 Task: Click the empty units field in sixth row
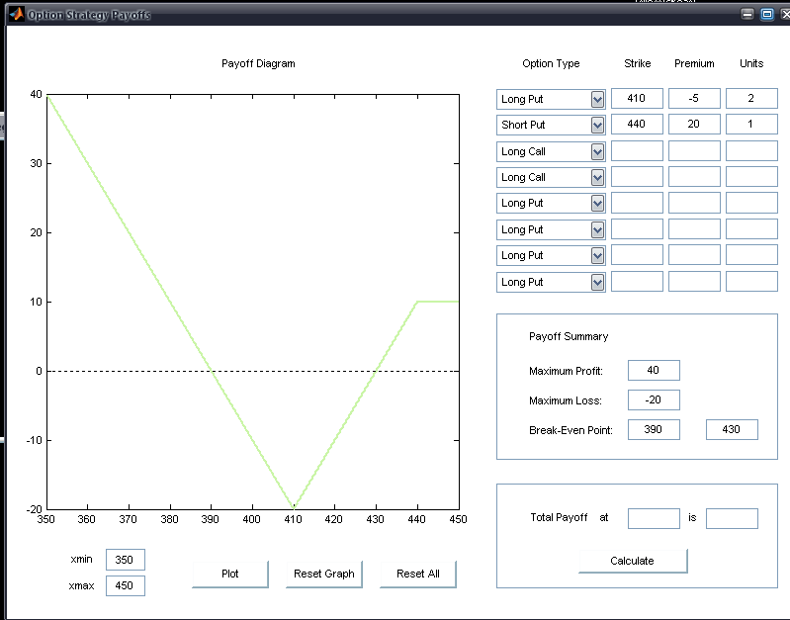(751, 228)
